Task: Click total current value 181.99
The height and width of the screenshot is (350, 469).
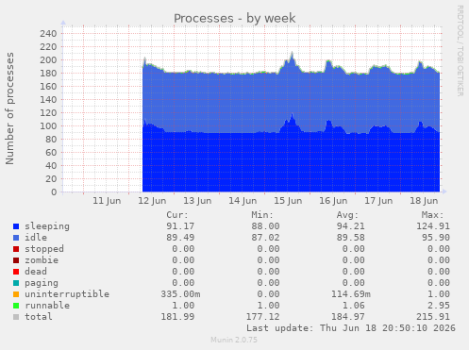Action: [x=177, y=317]
